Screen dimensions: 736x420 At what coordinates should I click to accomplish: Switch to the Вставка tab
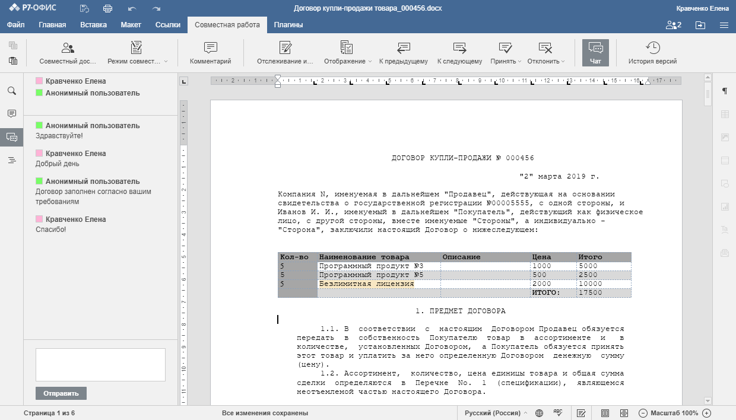[93, 25]
